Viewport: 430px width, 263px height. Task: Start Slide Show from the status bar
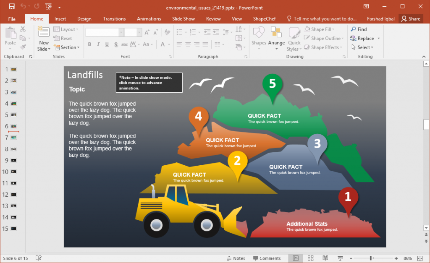tap(338, 258)
